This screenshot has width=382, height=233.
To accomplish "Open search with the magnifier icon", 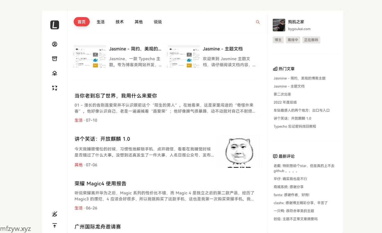I will tap(258, 22).
